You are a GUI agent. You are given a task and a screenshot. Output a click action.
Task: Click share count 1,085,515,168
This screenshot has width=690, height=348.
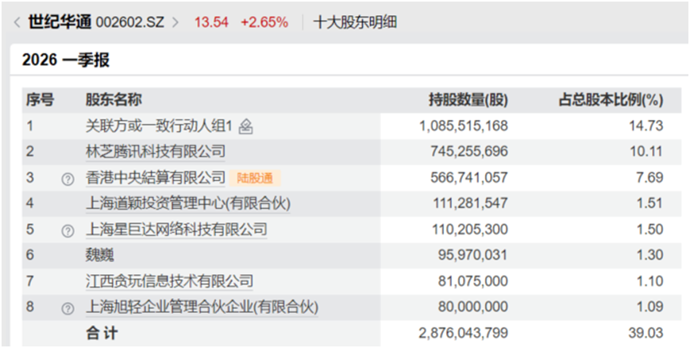464,126
